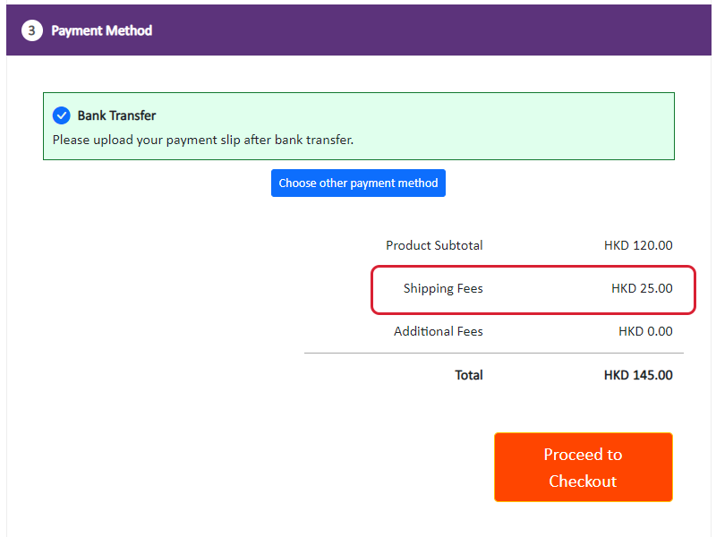Click the Proceed to Checkout button
The width and height of the screenshot is (716, 537).
[584, 467]
